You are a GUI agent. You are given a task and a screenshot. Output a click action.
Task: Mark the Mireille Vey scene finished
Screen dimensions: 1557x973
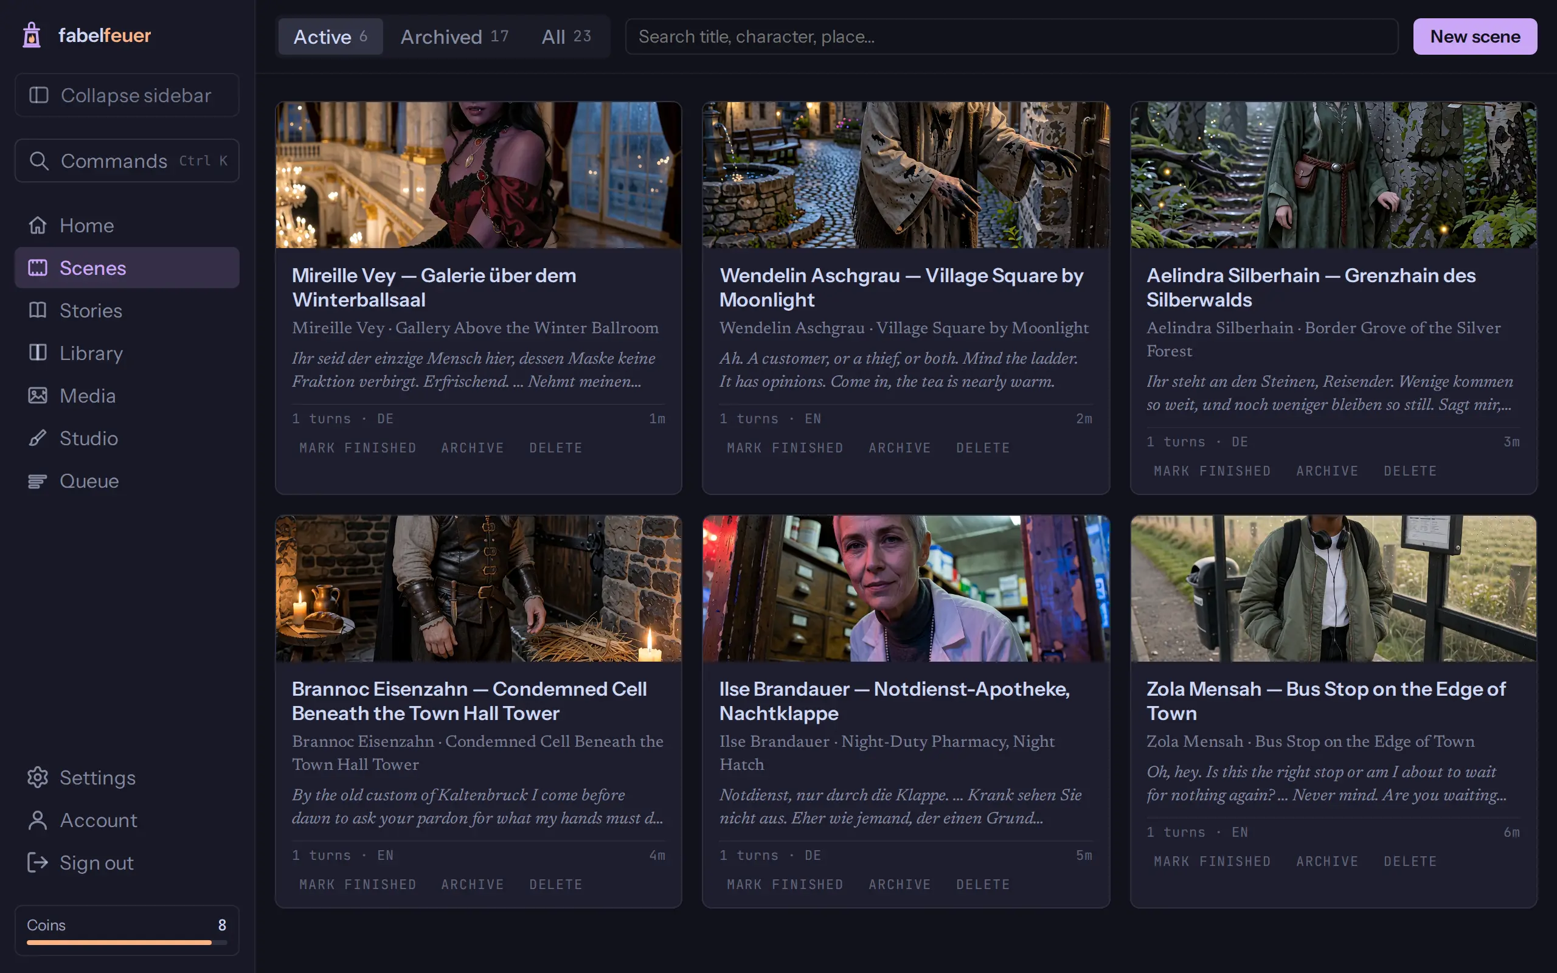tap(358, 448)
